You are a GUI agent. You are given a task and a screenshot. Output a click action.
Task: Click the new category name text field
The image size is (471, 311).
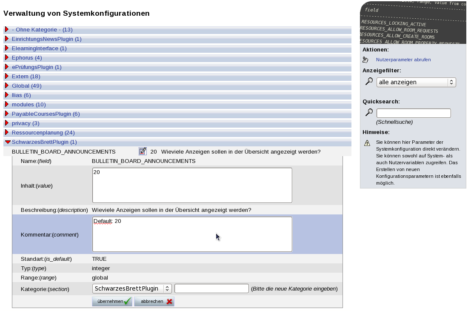click(x=211, y=288)
